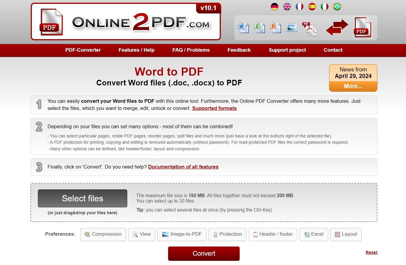Image resolution: width=406 pixels, height=265 pixels.
Task: Click the large PDF icon in header right
Action: (x=362, y=28)
